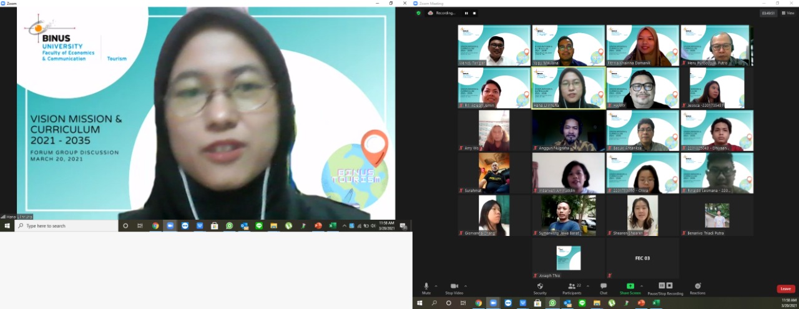This screenshot has width=799, height=309.
Task: Click Chrome icon in shared screen taskbar
Action: 155,226
